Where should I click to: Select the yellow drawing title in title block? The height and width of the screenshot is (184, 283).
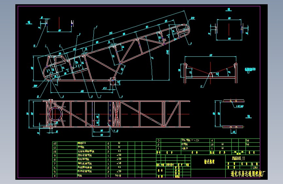pyautogui.click(x=209, y=161)
